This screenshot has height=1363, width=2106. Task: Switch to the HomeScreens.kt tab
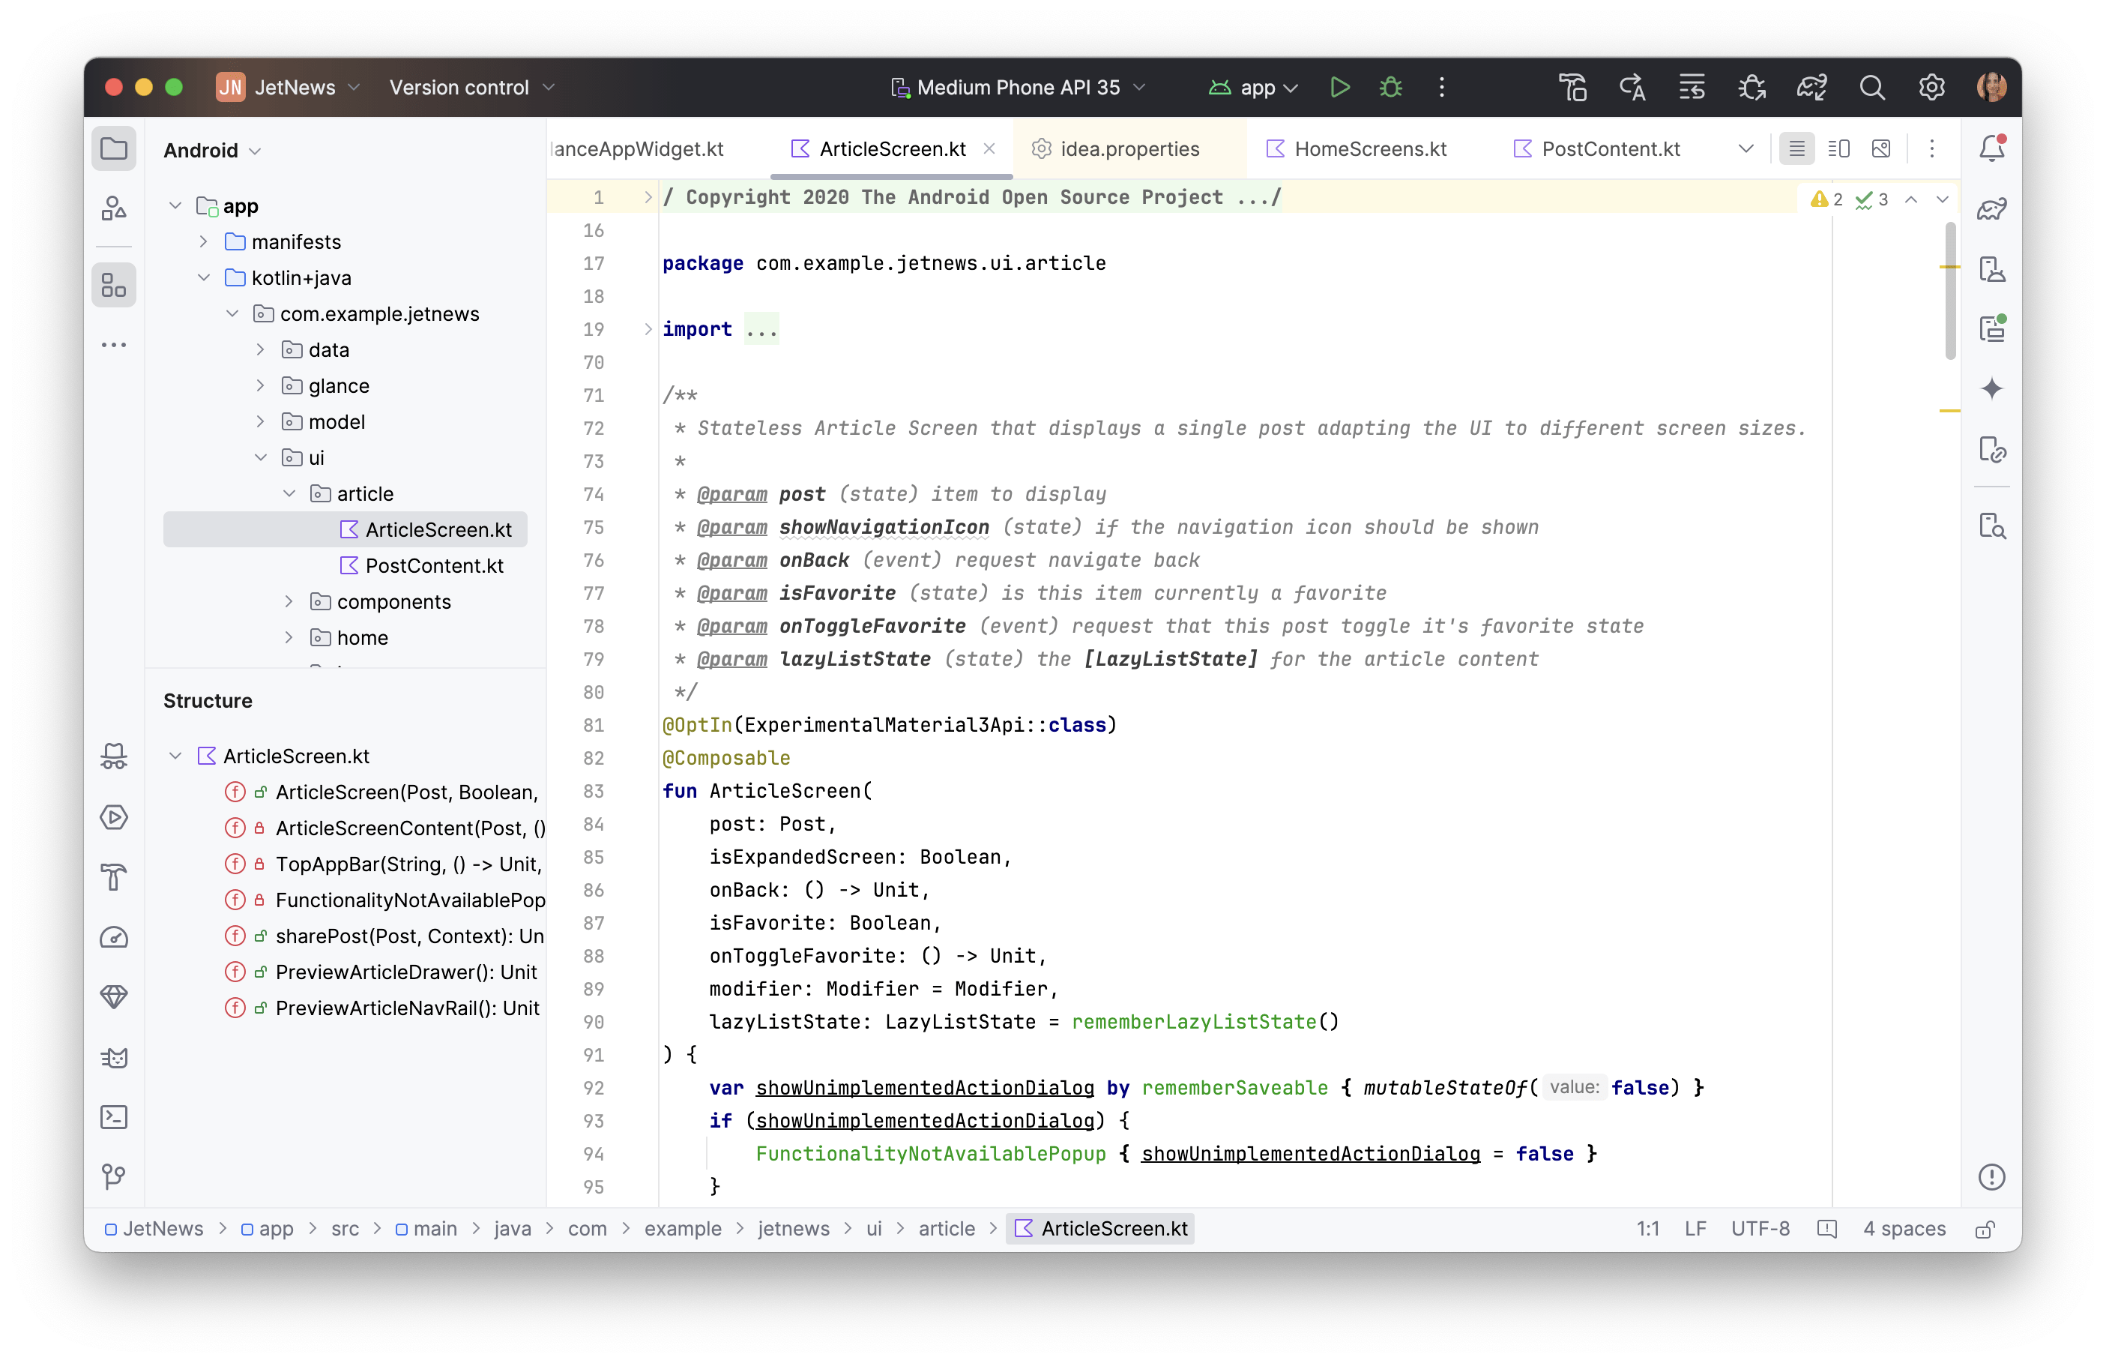(1369, 148)
